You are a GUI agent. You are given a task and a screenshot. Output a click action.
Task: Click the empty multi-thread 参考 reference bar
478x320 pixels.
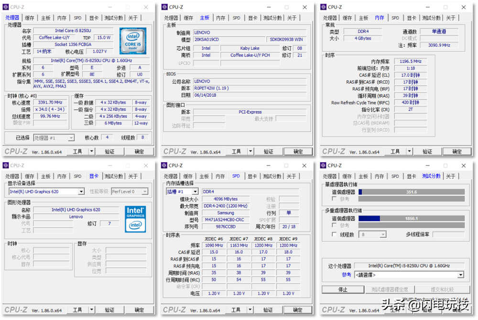coord(412,225)
